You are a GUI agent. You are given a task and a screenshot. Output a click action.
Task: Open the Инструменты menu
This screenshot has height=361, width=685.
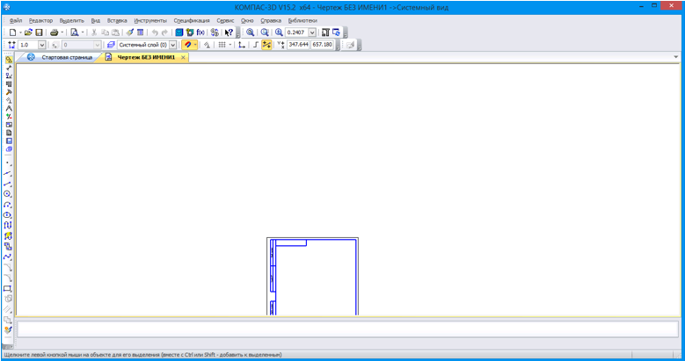(x=150, y=19)
